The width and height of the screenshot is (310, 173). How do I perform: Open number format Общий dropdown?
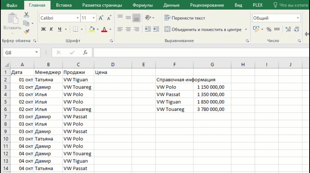pos(298,18)
